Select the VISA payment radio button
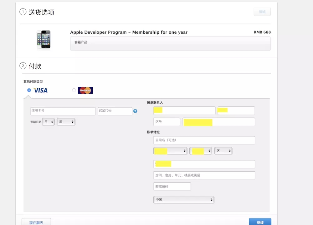 pyautogui.click(x=29, y=90)
